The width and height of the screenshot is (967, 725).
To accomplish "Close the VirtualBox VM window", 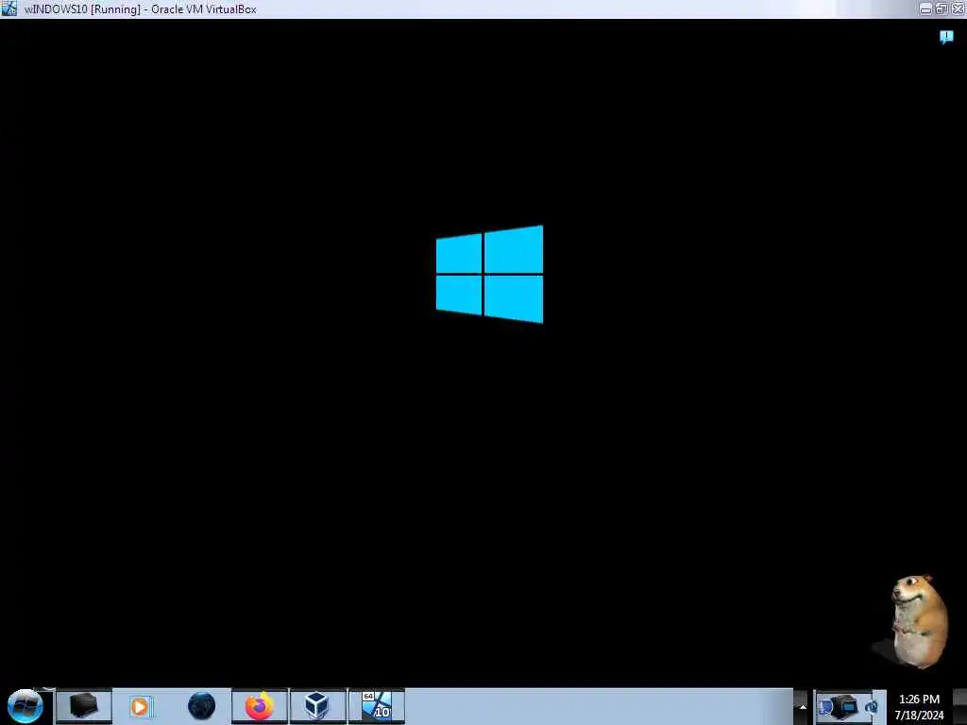I will [958, 9].
